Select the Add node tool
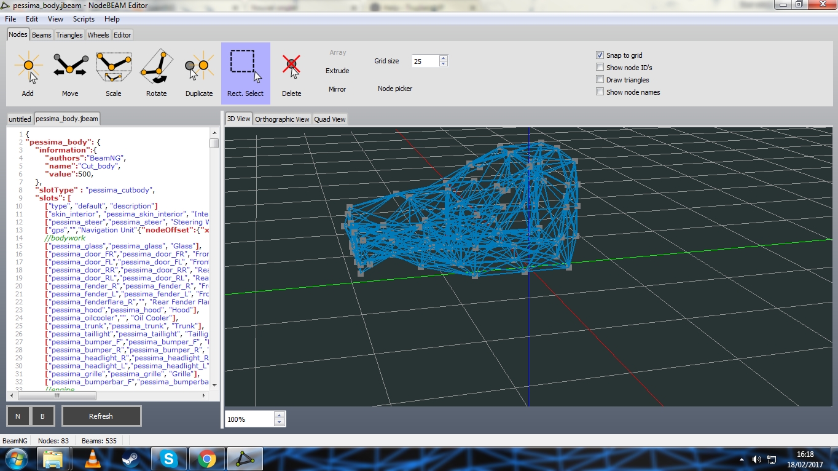 pyautogui.click(x=28, y=73)
